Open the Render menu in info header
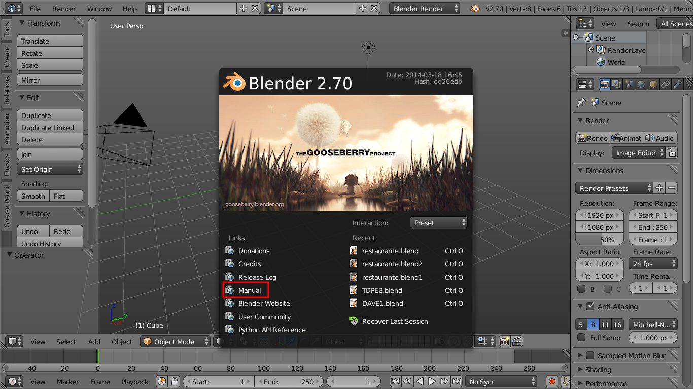Screen dimensions: 693x389 pyautogui.click(x=64, y=9)
